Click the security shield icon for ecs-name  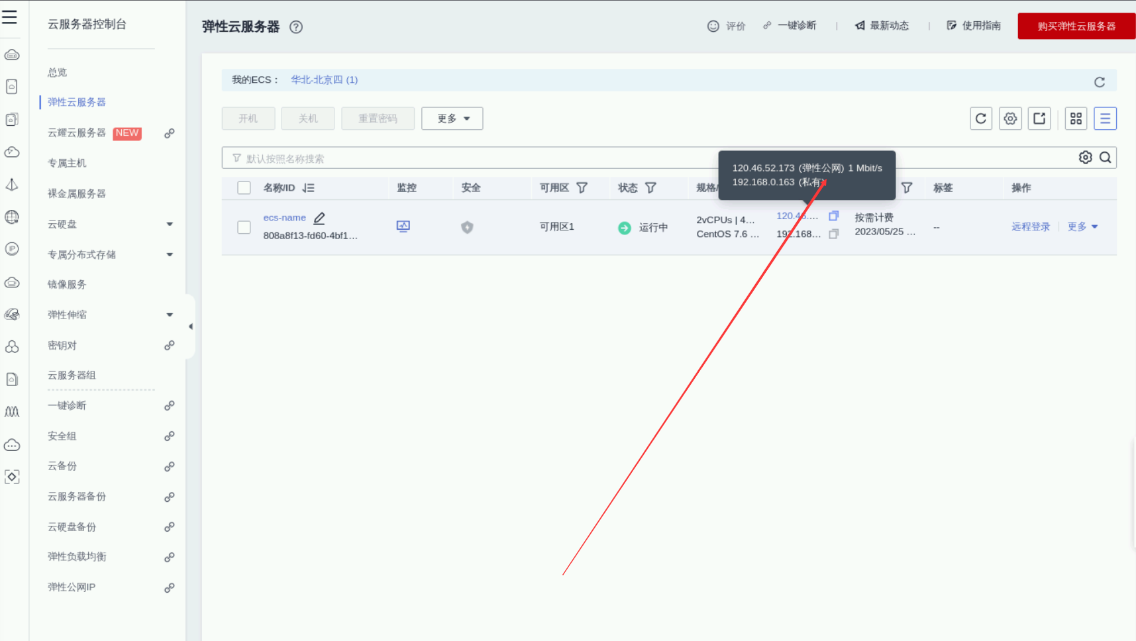point(468,227)
